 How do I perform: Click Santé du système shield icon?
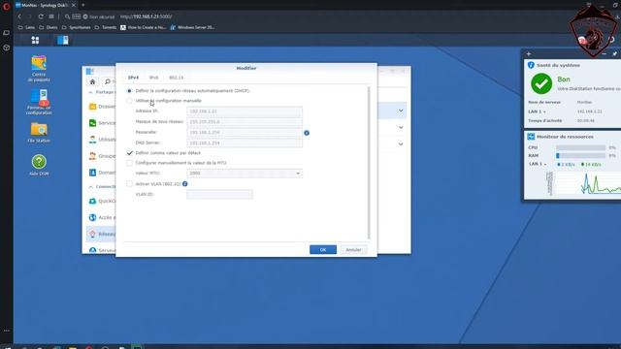tap(531, 65)
